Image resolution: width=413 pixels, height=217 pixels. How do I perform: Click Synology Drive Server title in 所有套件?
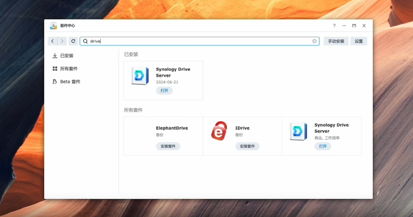point(331,128)
